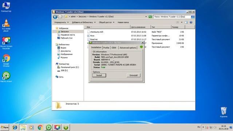Click the Google Chrome desktop icon
The image size is (233, 131).
[x=6, y=61]
